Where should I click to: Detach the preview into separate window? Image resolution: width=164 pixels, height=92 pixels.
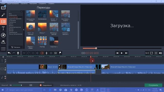pos(151,53)
